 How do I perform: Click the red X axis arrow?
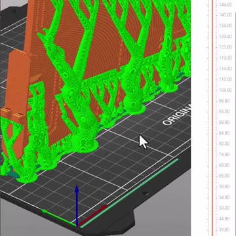(x=93, y=215)
